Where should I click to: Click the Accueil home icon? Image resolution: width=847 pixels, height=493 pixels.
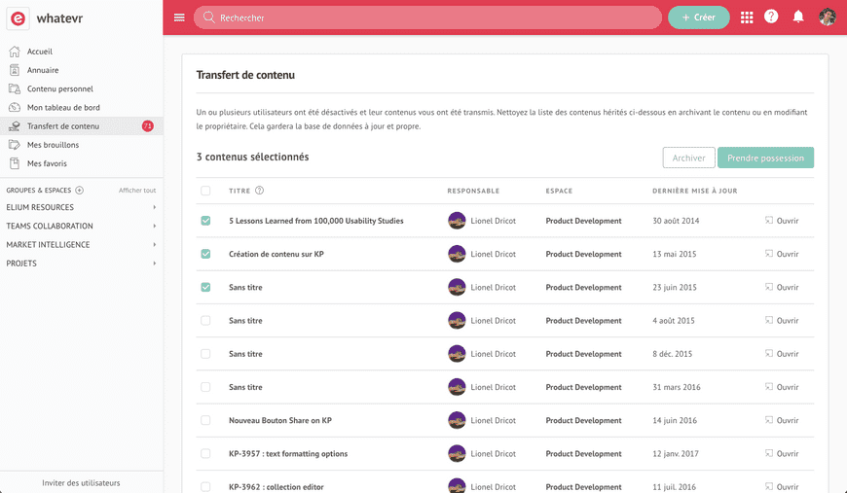[x=15, y=52]
